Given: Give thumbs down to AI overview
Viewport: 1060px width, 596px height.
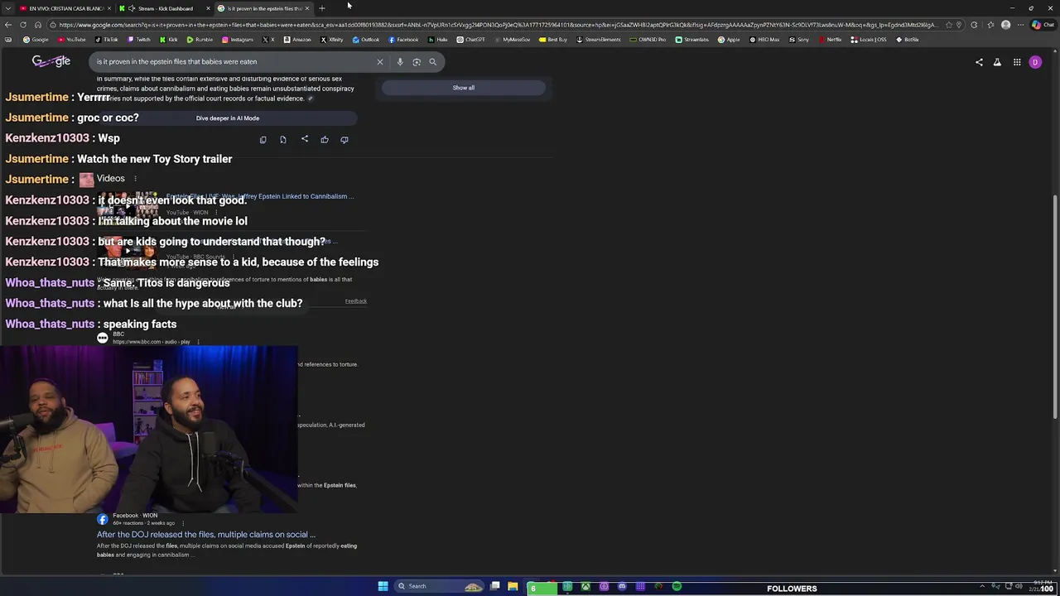Looking at the screenshot, I should pyautogui.click(x=344, y=140).
